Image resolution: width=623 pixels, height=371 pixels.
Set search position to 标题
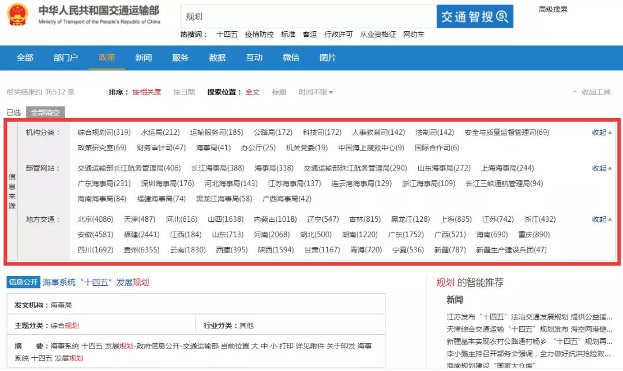(279, 92)
